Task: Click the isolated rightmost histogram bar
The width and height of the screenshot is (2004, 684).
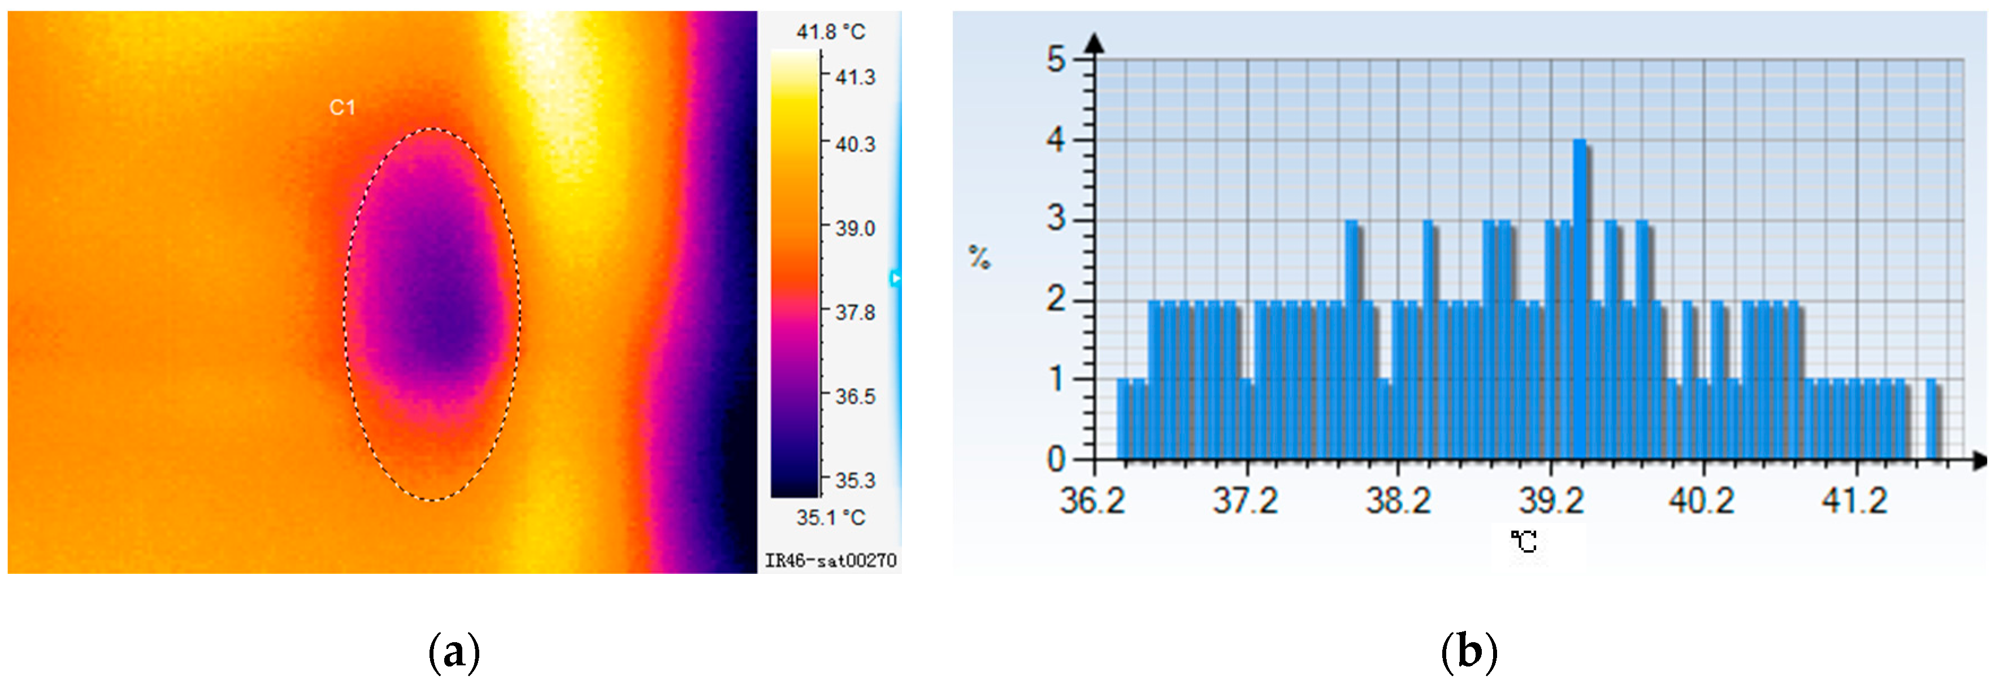Action: click(x=1932, y=420)
